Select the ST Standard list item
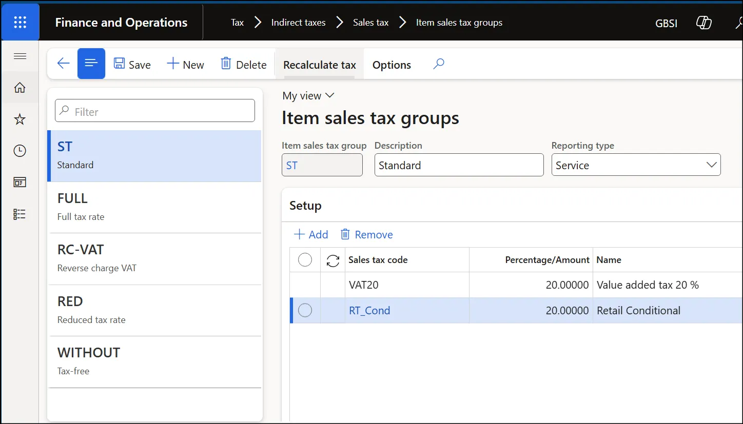This screenshot has height=424, width=743. tap(154, 156)
